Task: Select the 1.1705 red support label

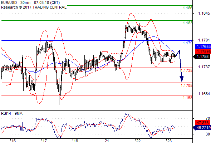Action: click(187, 85)
